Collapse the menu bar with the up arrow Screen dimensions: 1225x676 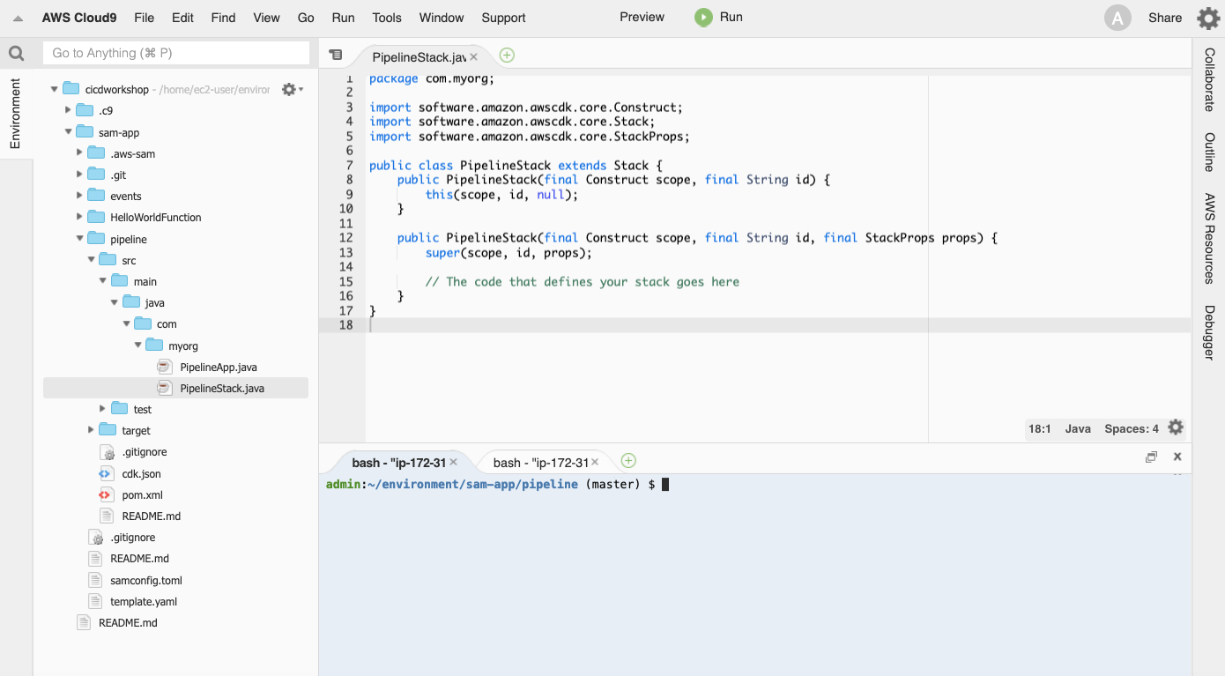coord(18,18)
